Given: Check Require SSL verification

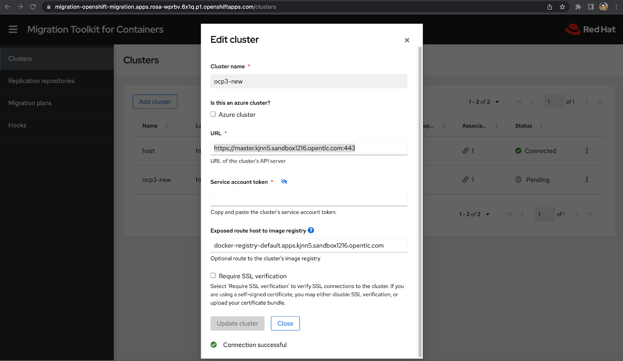Looking at the screenshot, I should (213, 276).
